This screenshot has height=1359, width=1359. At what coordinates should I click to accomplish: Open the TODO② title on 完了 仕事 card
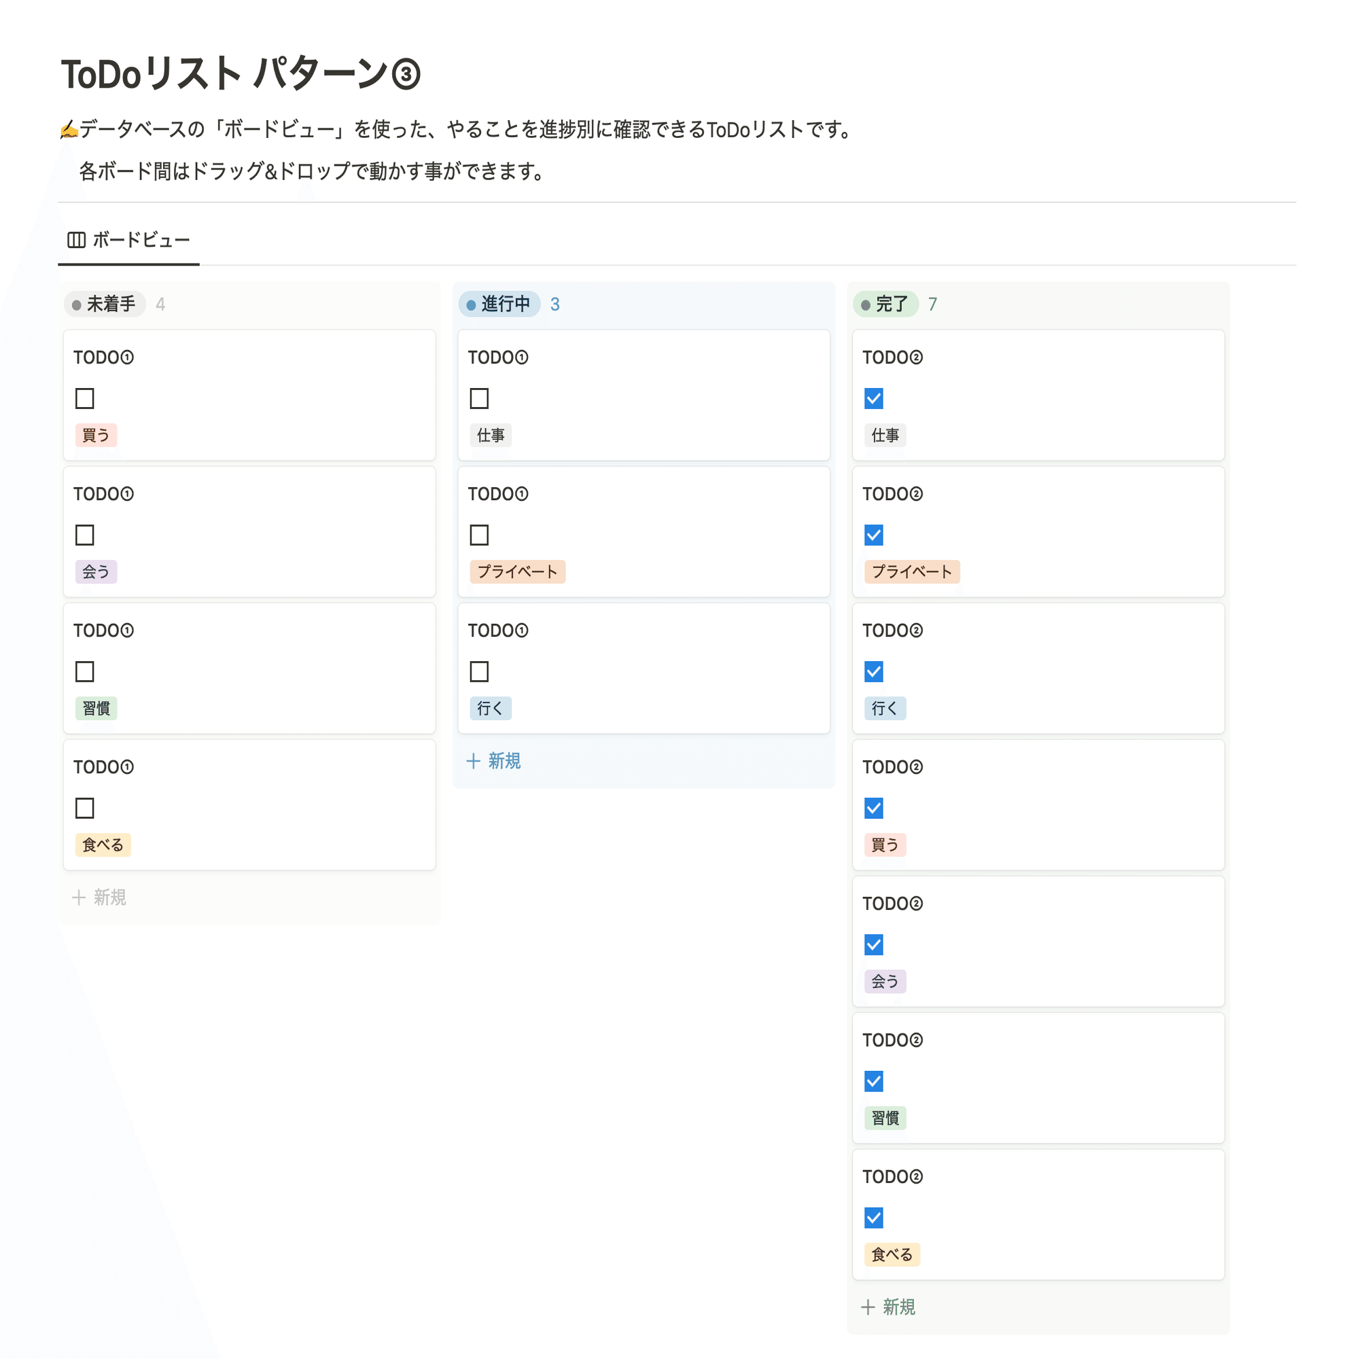coord(893,357)
